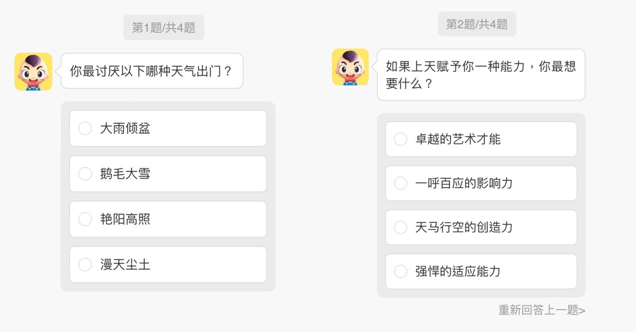Click the question bubble 你最讨厌以下哪种天气出门？
636x332 pixels.
click(152, 71)
